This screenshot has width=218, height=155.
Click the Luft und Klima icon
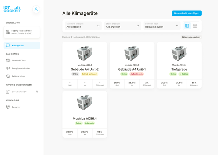click(8, 61)
